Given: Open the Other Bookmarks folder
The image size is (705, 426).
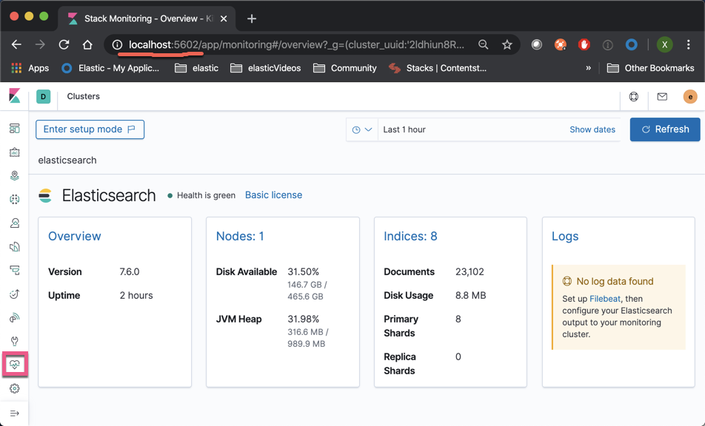Looking at the screenshot, I should pyautogui.click(x=651, y=68).
